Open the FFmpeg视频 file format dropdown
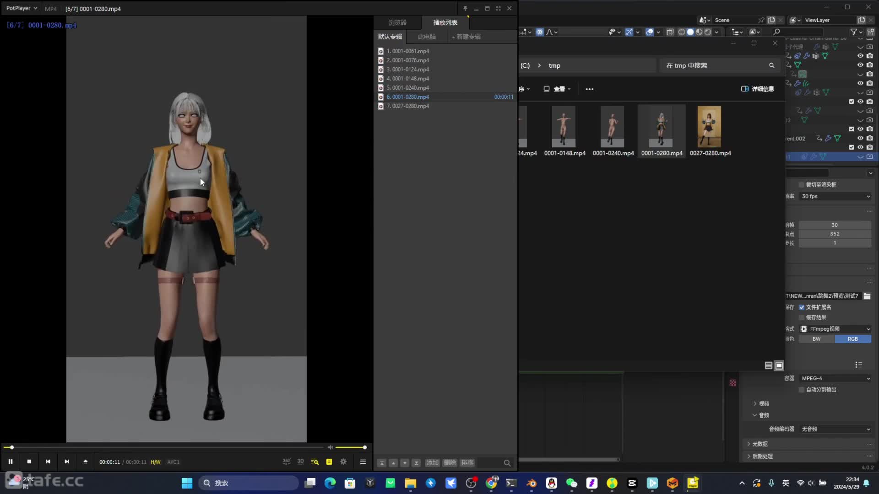The height and width of the screenshot is (494, 879). click(835, 329)
